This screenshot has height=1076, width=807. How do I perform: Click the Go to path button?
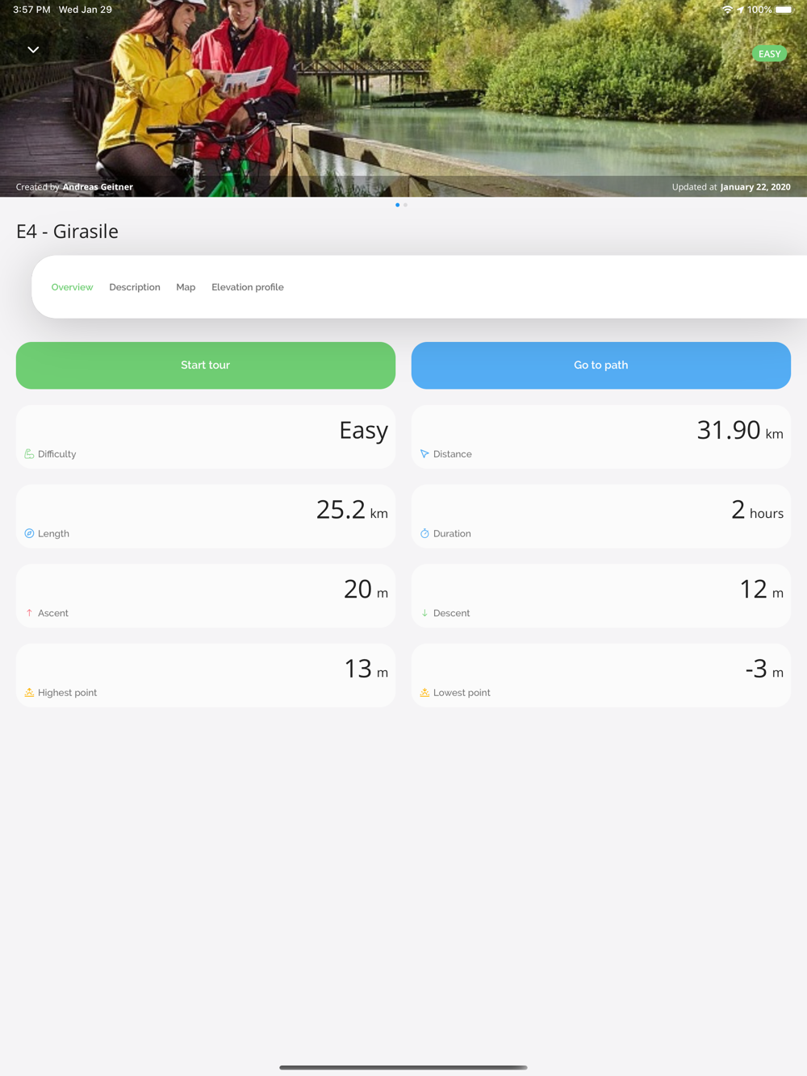pos(601,365)
